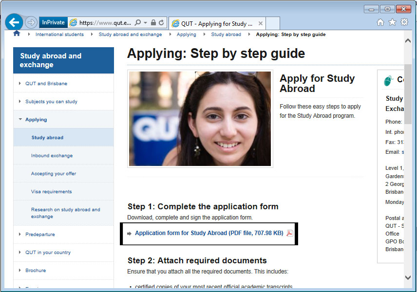Close the QUT tab with its X

tap(261, 23)
